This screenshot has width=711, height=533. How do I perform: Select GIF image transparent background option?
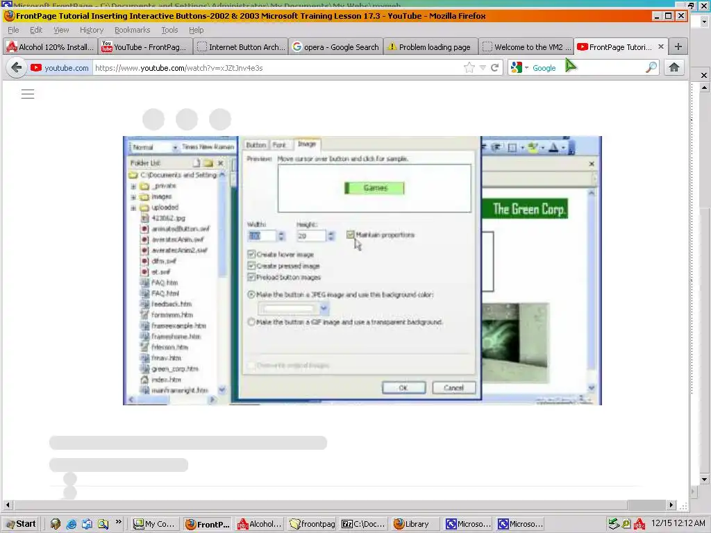(x=251, y=322)
